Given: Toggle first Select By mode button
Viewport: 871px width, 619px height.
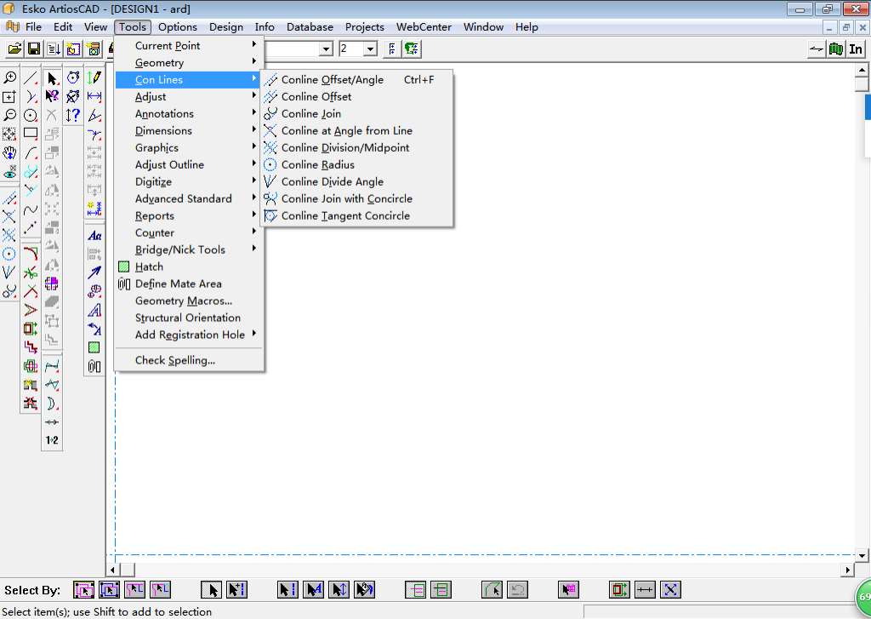Looking at the screenshot, I should (x=83, y=589).
